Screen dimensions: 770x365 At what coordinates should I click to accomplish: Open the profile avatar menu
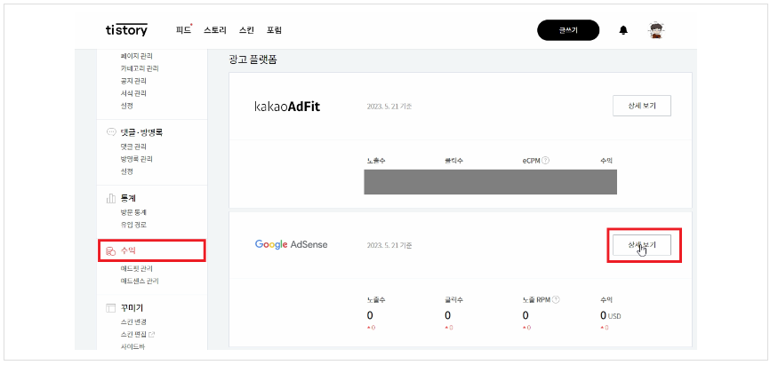tap(656, 30)
